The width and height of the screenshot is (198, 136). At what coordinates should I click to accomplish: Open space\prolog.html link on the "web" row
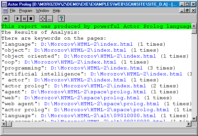[82, 98]
